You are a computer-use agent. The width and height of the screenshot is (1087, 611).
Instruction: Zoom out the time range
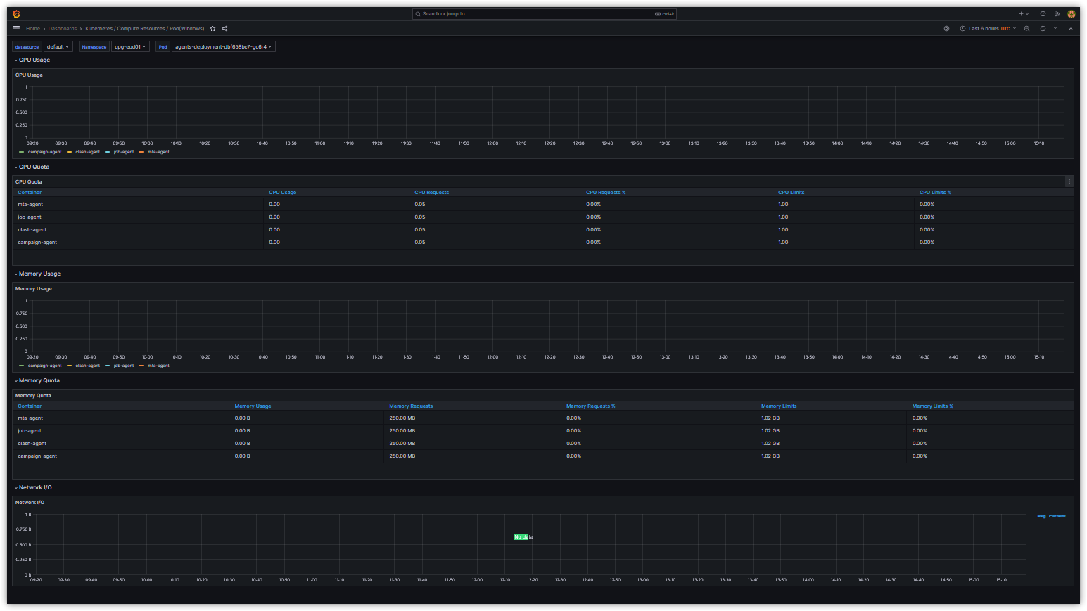tap(1027, 29)
